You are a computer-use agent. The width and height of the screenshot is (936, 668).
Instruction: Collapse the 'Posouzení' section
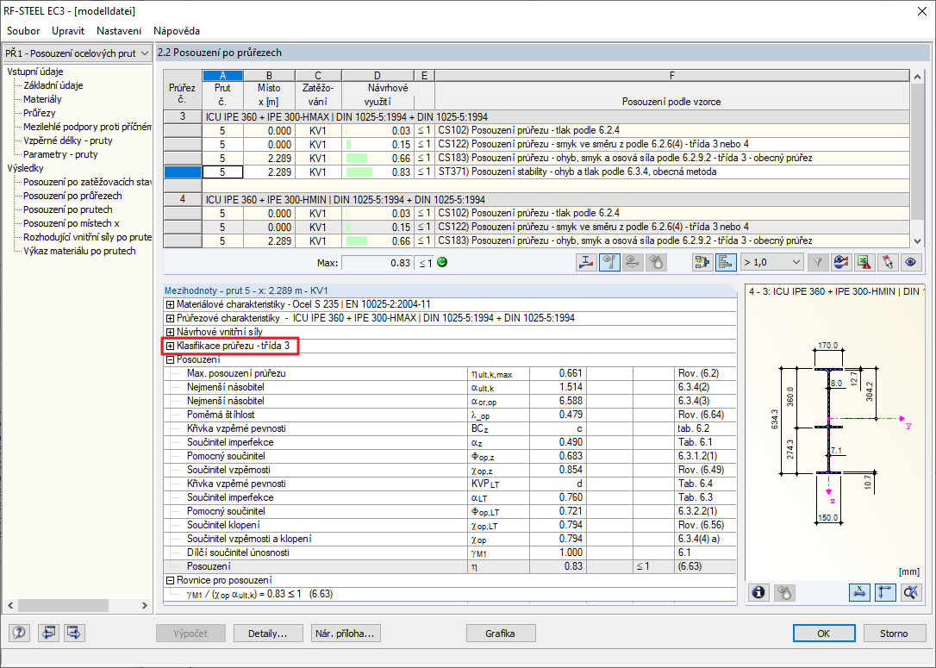170,359
